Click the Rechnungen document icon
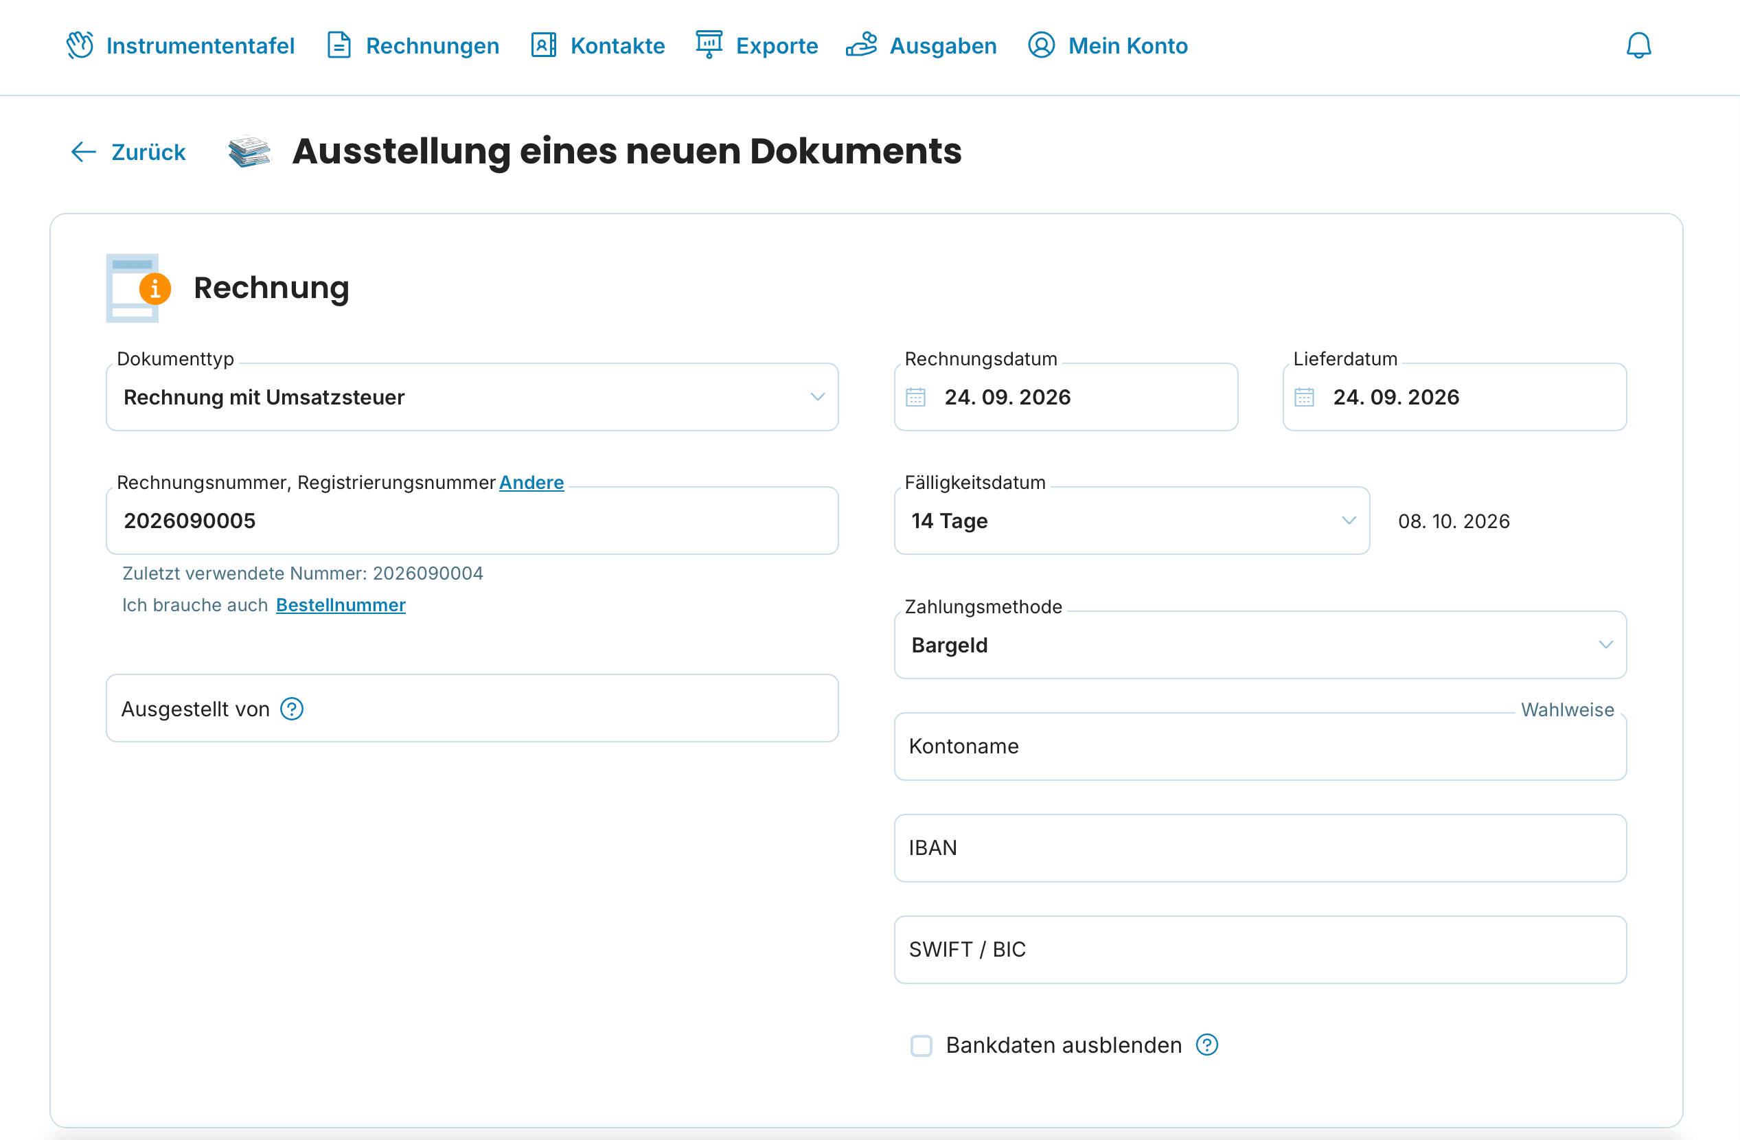Screen dimensions: 1740x1140 339,45
